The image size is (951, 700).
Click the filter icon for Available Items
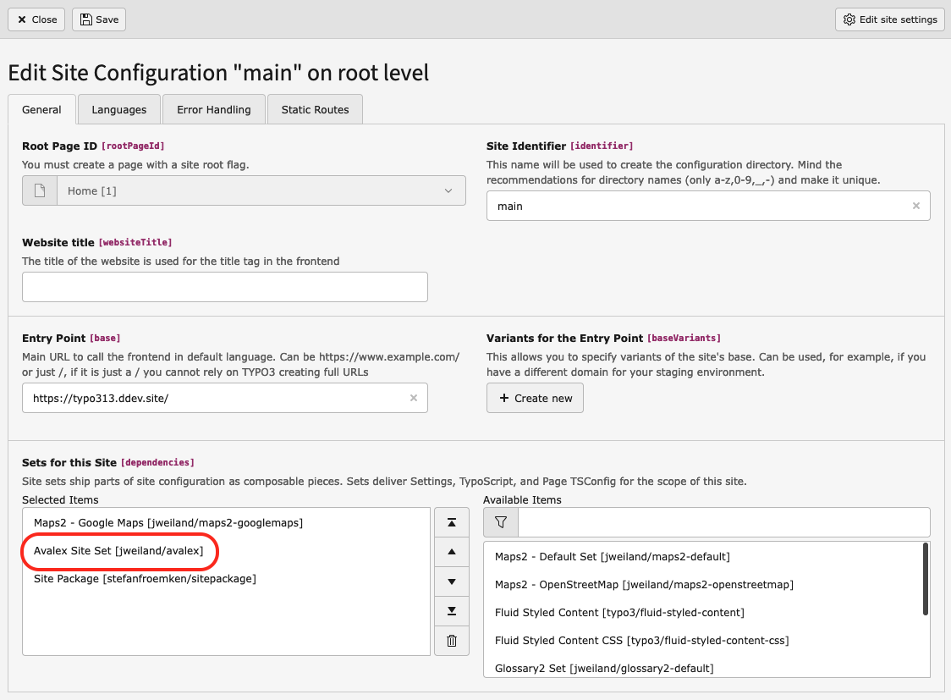[500, 522]
